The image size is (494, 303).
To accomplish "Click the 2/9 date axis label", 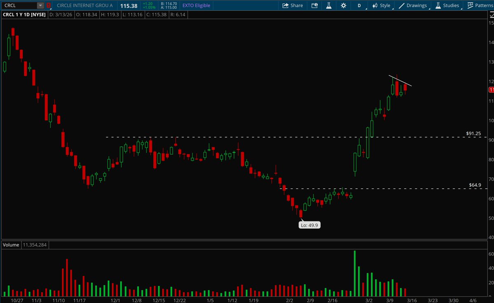I will [310, 301].
